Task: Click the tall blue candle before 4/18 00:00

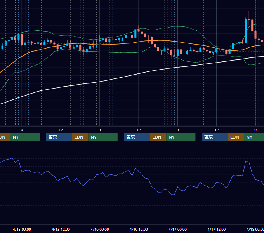Action: [246, 31]
